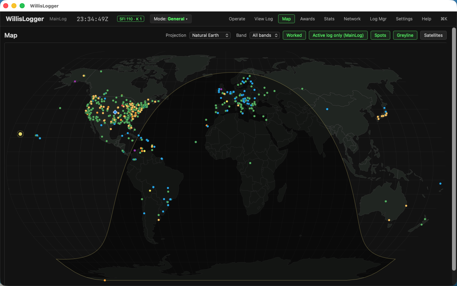457x286 pixels.
Task: Open the Settings tab
Action: (404, 19)
